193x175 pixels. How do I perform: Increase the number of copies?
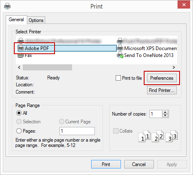click(165, 112)
